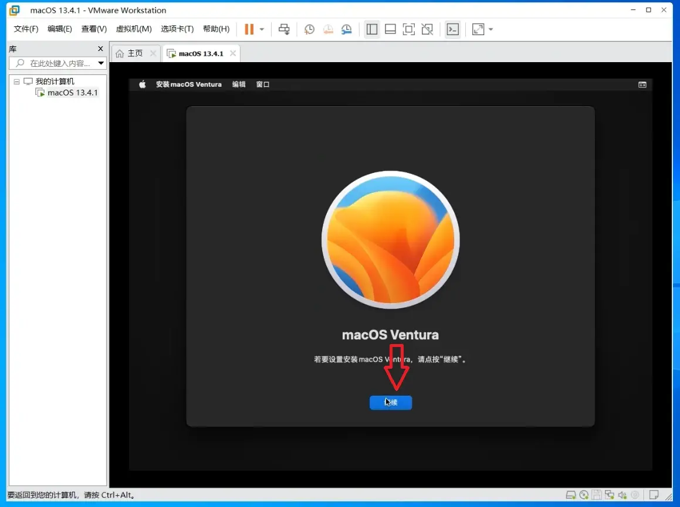Close the macOS 13.4.1 tab

[233, 53]
